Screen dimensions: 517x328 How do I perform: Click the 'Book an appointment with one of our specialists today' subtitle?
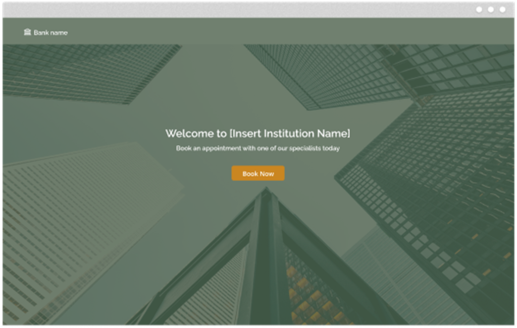[257, 148]
